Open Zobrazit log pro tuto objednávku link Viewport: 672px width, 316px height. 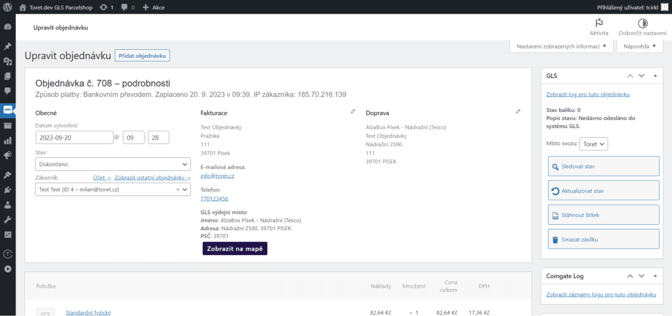click(x=588, y=94)
